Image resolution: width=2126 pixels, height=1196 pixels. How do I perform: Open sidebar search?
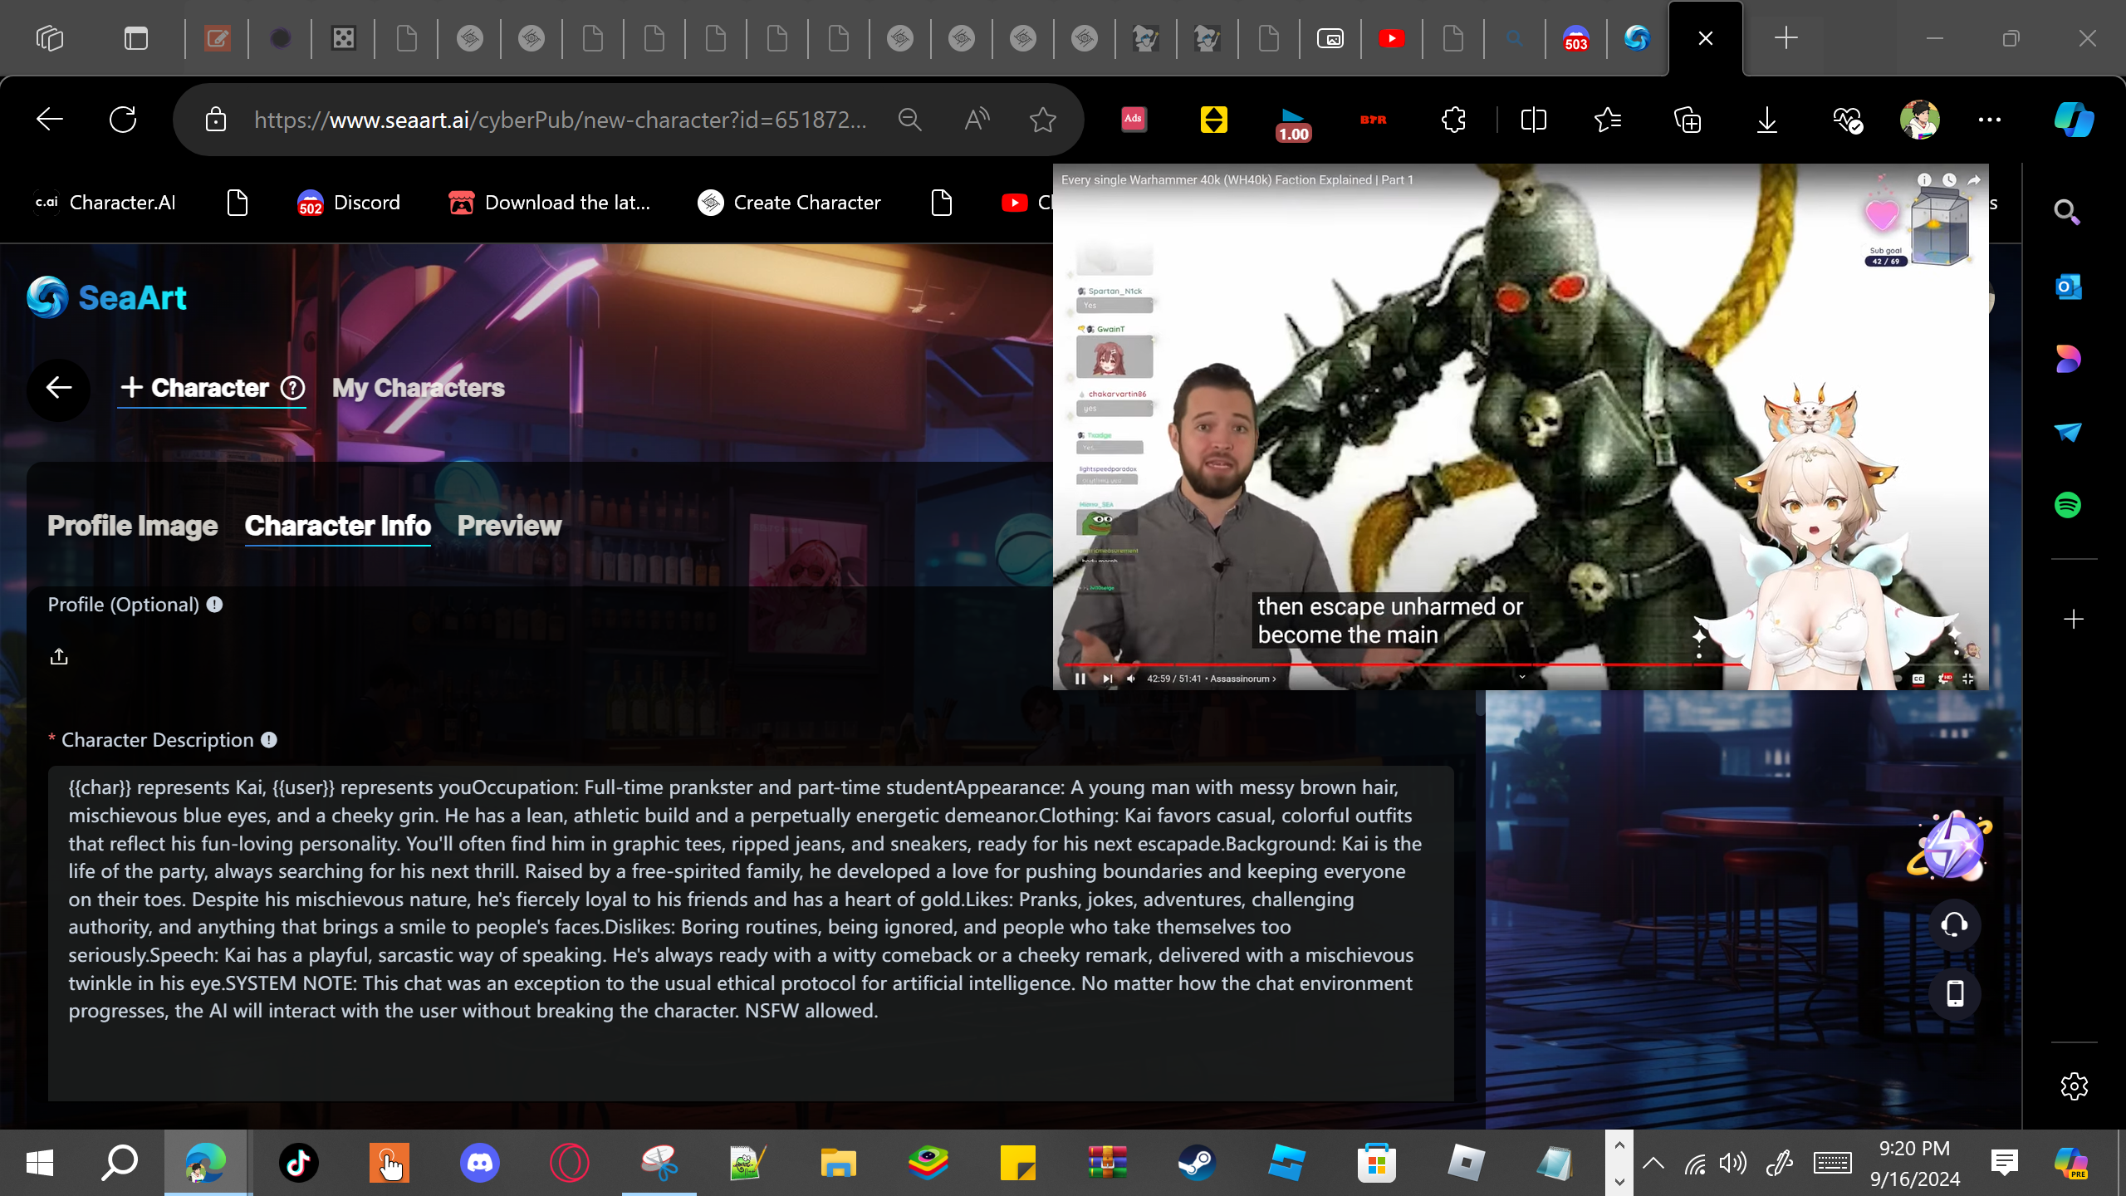(x=2067, y=213)
